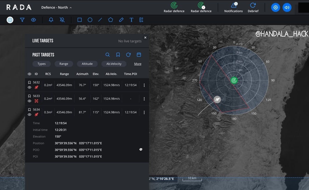Click the More filters link
309x190 pixels.
pyautogui.click(x=138, y=64)
